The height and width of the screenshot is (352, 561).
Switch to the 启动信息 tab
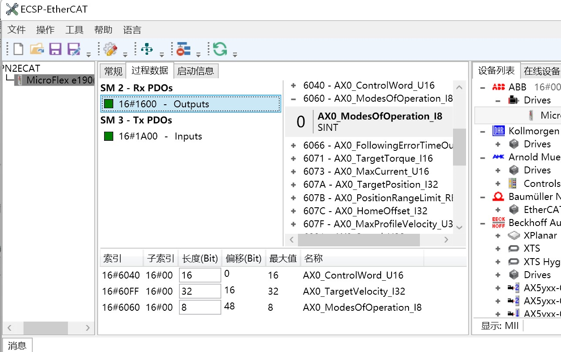[x=196, y=71]
